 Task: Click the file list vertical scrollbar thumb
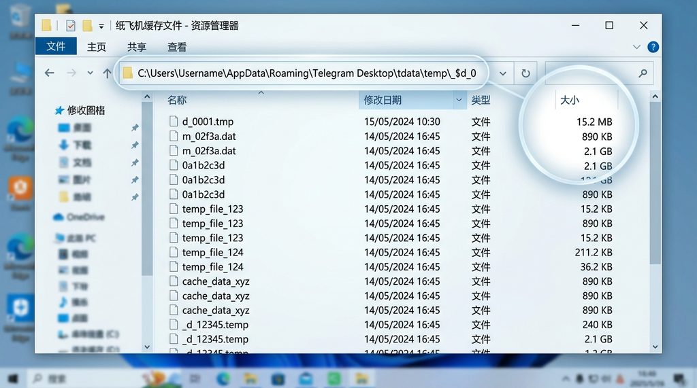pyautogui.click(x=655, y=183)
